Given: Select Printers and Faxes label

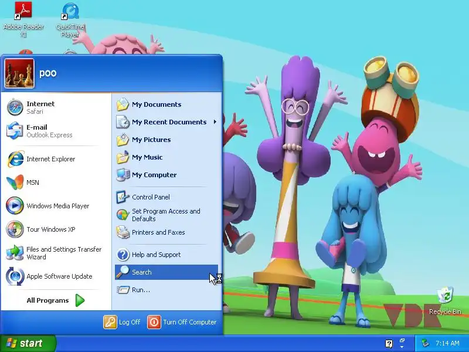Looking at the screenshot, I should point(158,232).
